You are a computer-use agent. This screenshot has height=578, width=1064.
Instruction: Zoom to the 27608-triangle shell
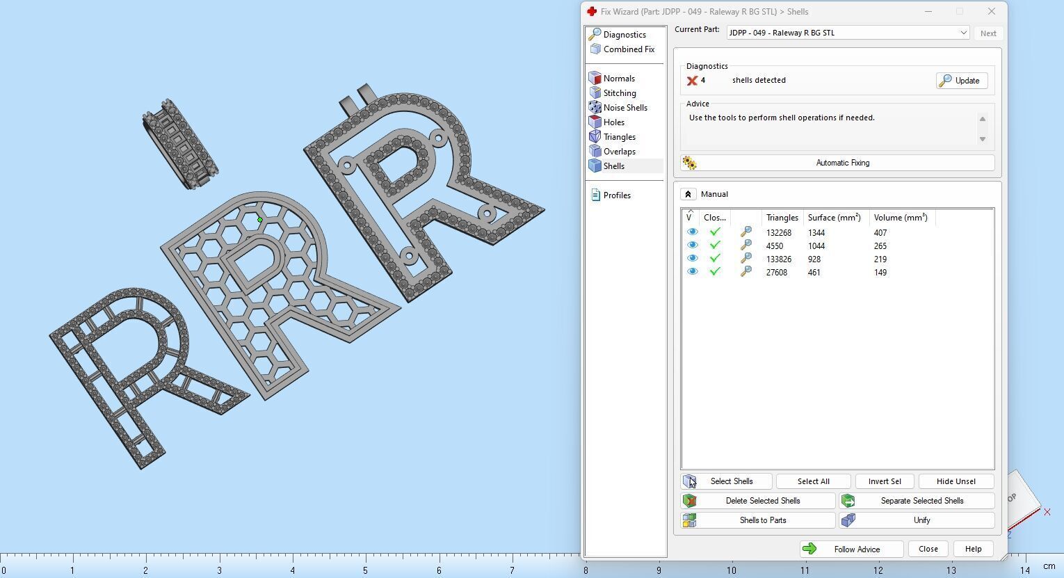pos(745,272)
